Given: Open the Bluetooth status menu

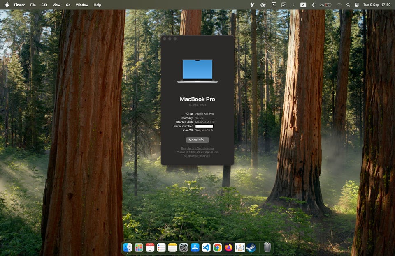Looking at the screenshot, I should click(x=313, y=5).
